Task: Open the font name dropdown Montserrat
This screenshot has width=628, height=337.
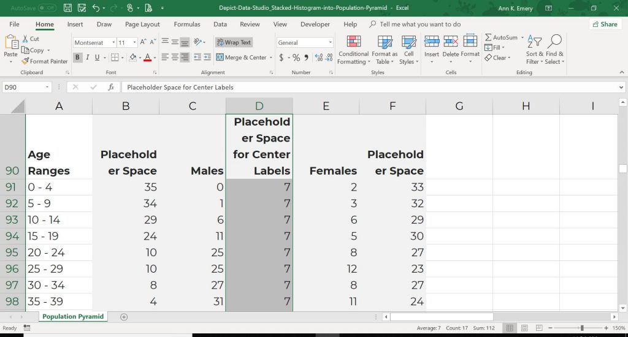Action: coord(113,42)
